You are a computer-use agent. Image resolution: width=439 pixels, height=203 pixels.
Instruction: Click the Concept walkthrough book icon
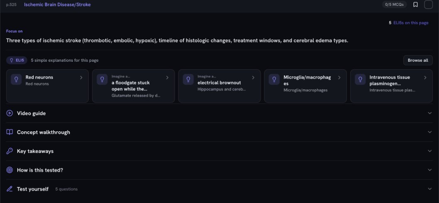point(10,132)
